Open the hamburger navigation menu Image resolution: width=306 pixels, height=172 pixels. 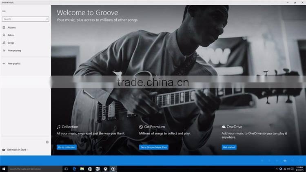pos(4,11)
